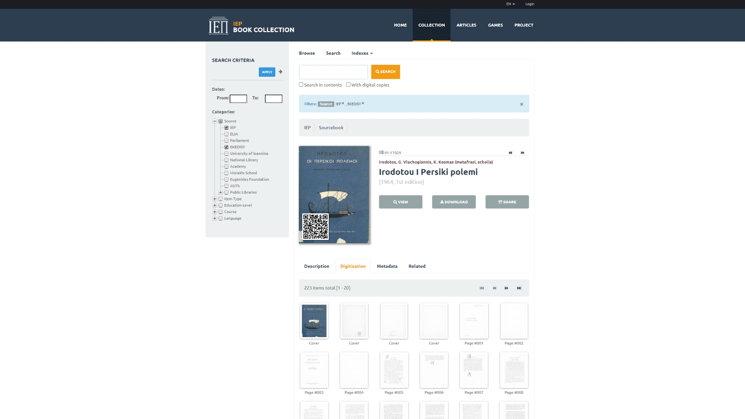Open the Page #001 thumbnail
745x419 pixels.
(x=474, y=321)
